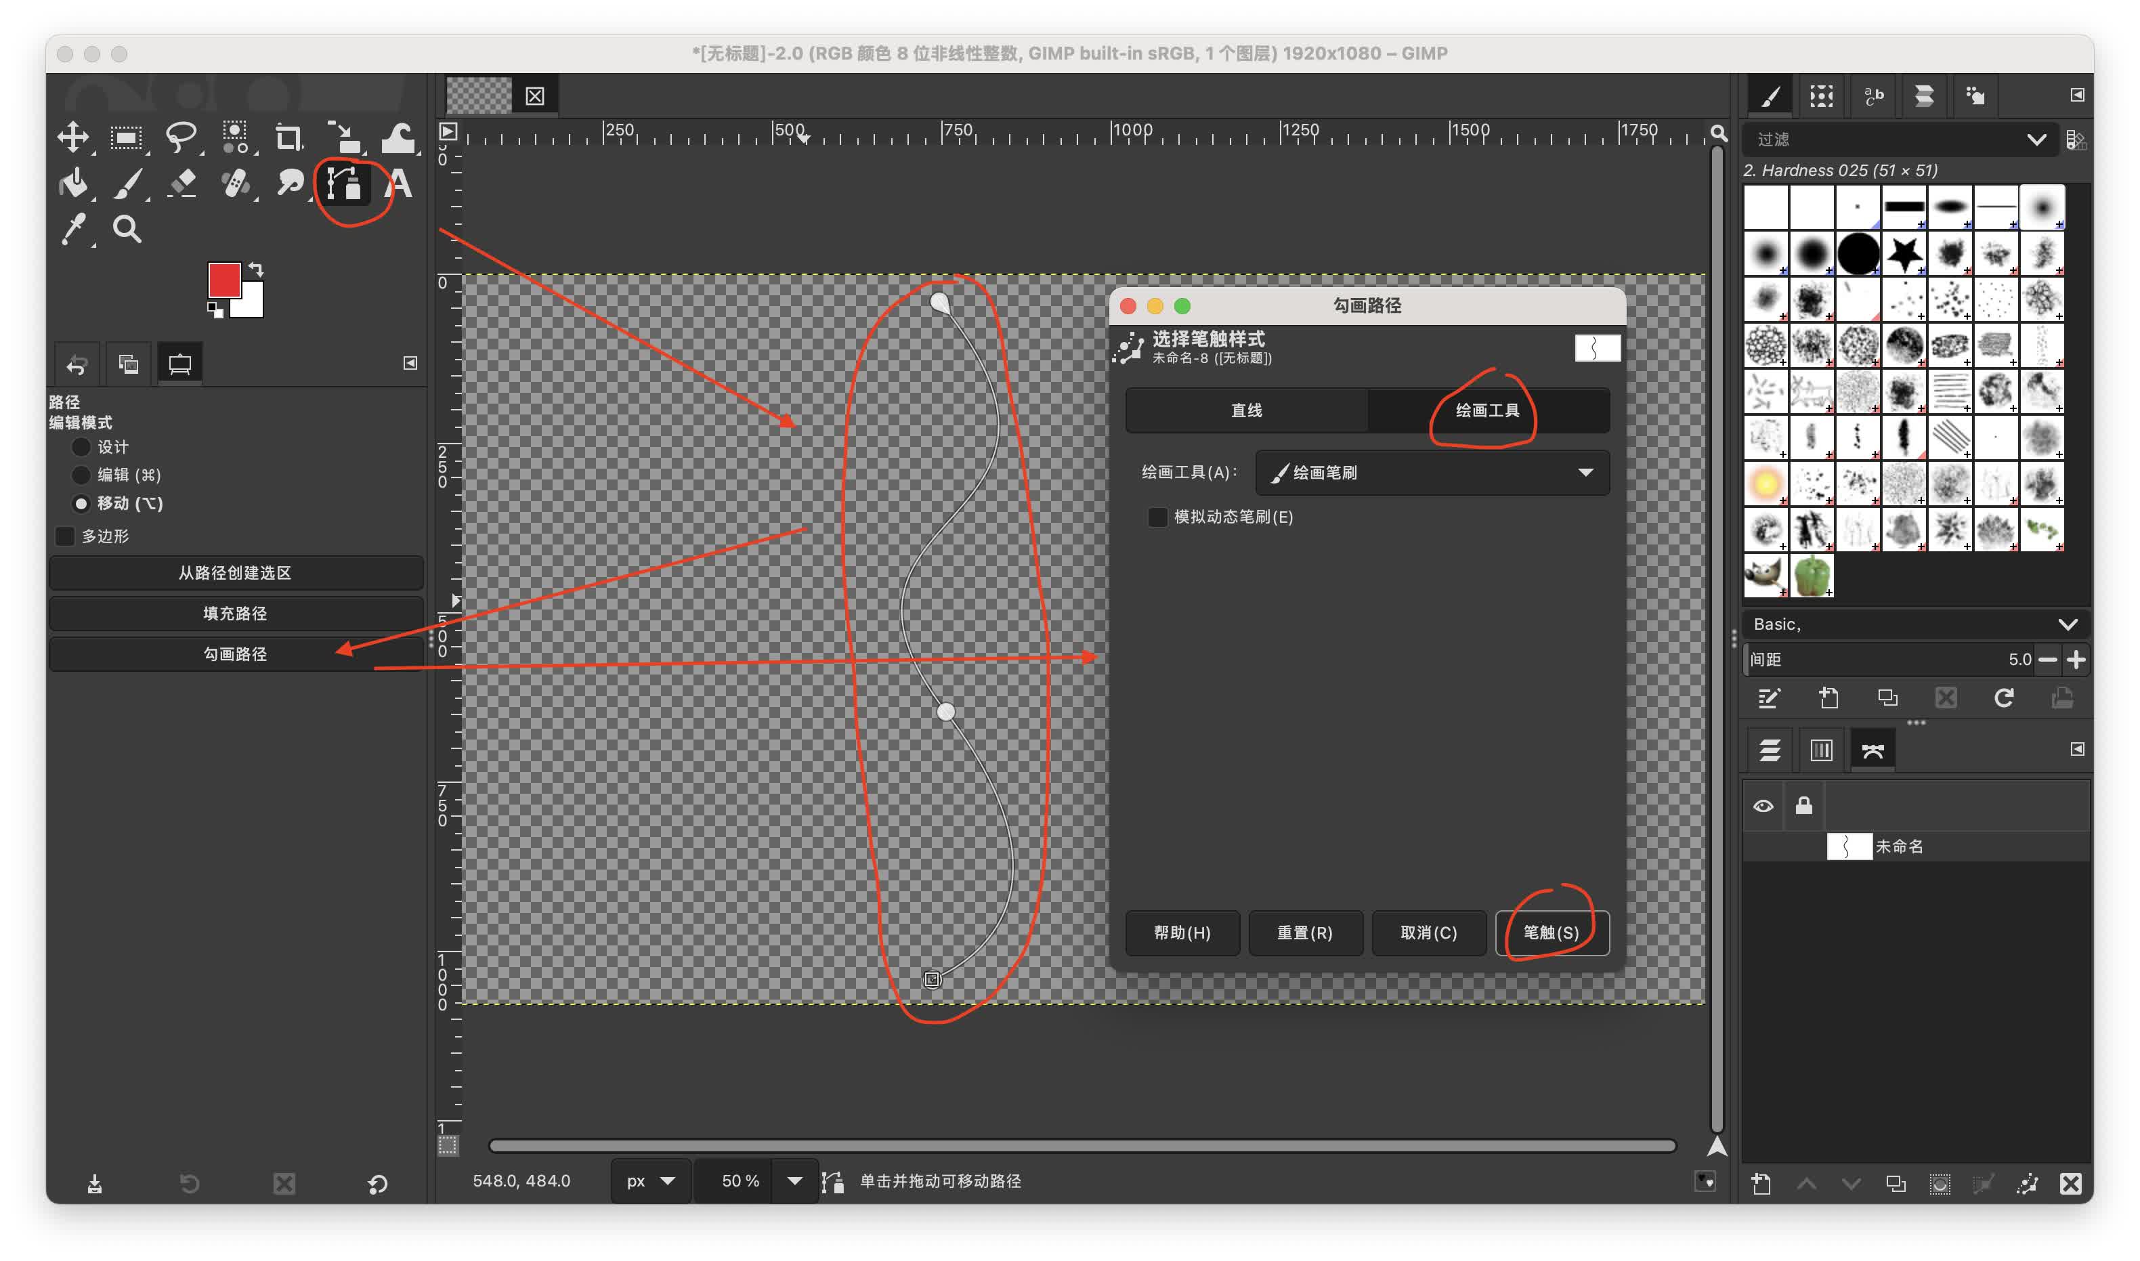Click the red foreground color swatch
2140x1261 pixels.
223,280
